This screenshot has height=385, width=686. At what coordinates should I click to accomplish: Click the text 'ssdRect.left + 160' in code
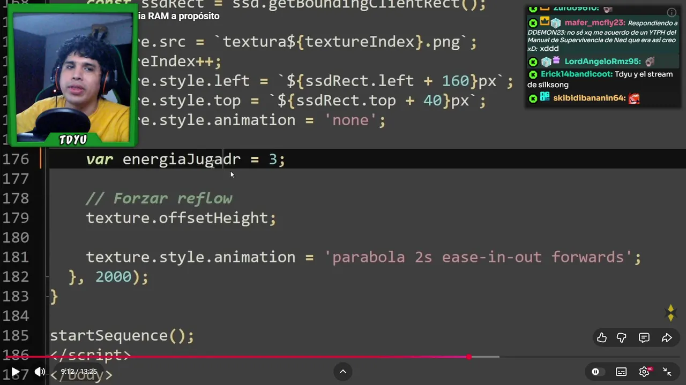[x=387, y=81]
